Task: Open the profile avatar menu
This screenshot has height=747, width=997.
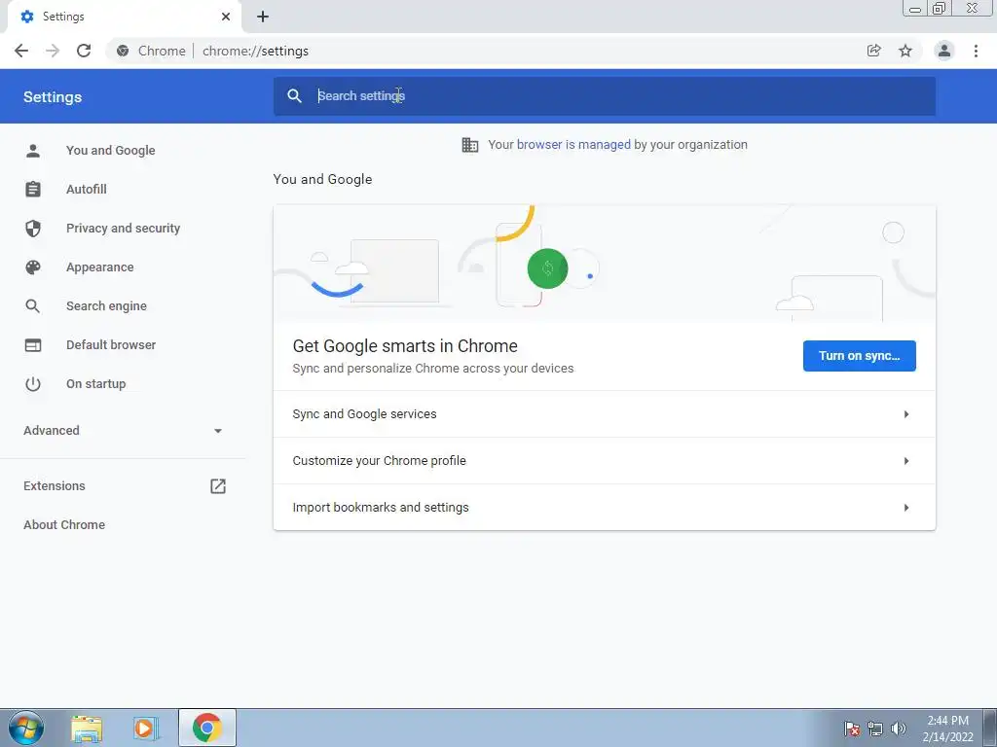Action: click(944, 51)
